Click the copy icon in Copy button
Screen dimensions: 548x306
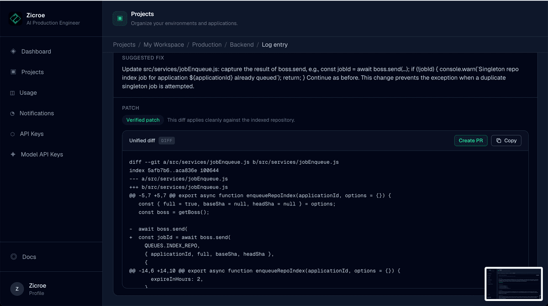click(499, 140)
